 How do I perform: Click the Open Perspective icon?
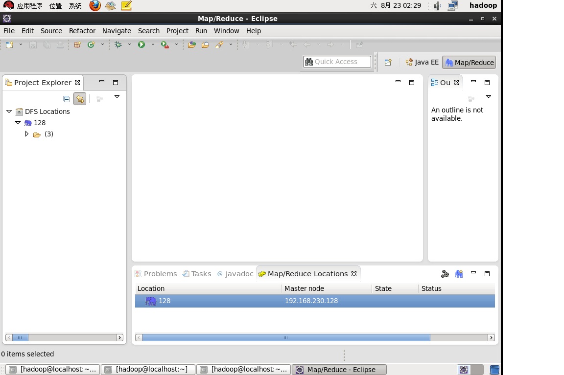click(388, 62)
